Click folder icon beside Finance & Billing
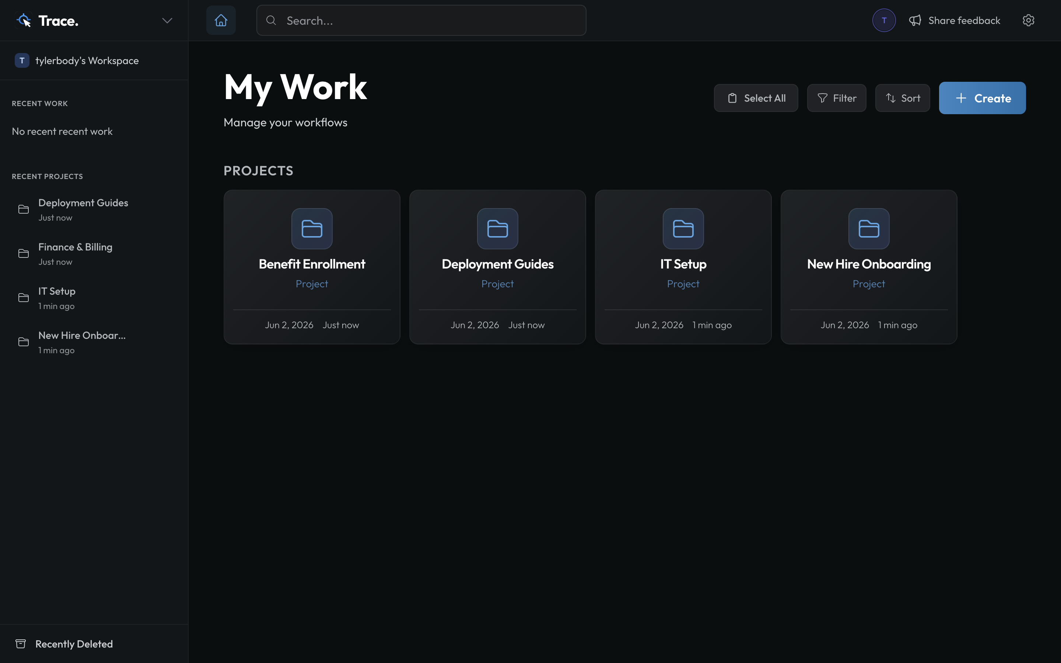Image resolution: width=1061 pixels, height=663 pixels. point(24,254)
